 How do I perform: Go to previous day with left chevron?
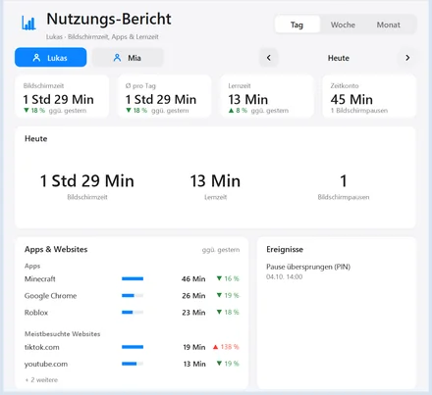pos(269,58)
